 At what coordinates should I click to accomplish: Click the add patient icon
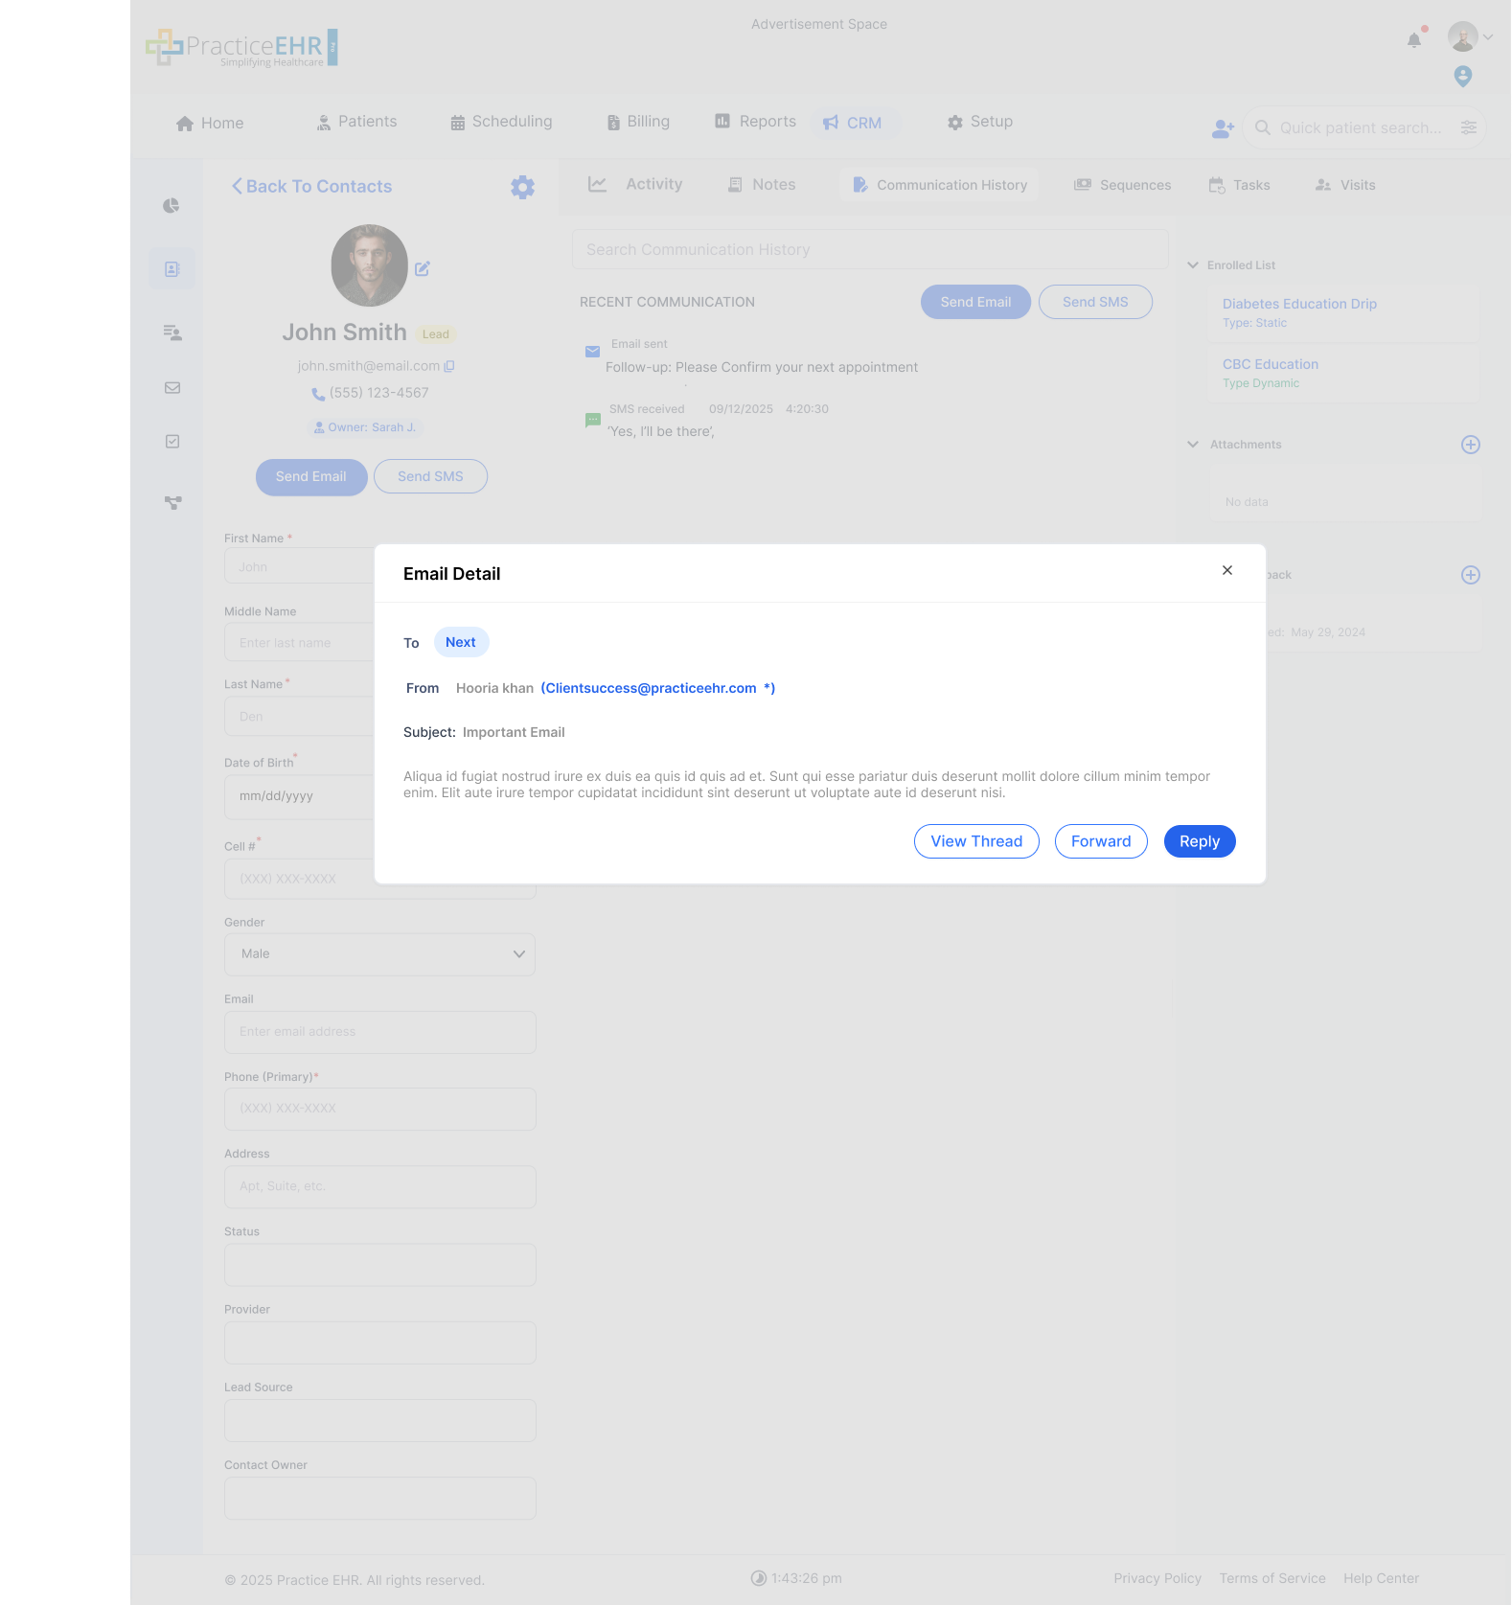(1223, 128)
